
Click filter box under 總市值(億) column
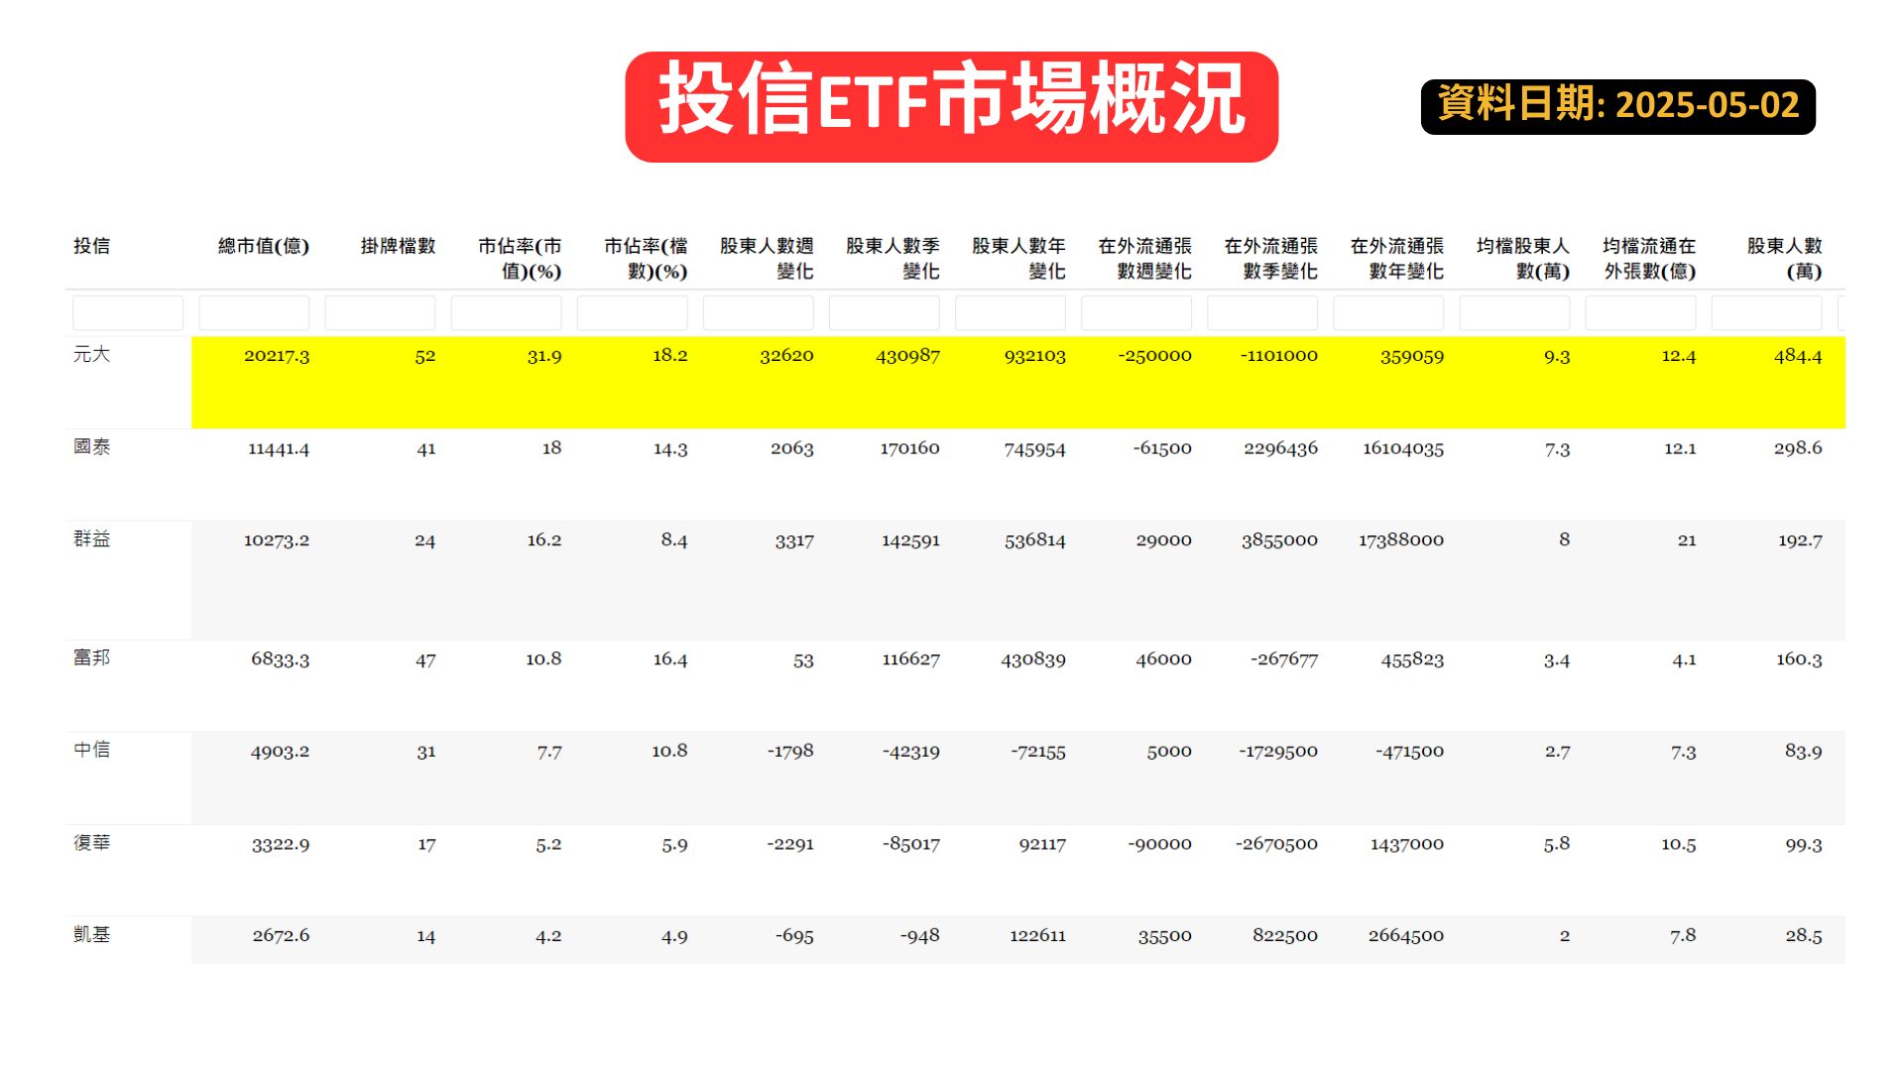click(x=254, y=313)
